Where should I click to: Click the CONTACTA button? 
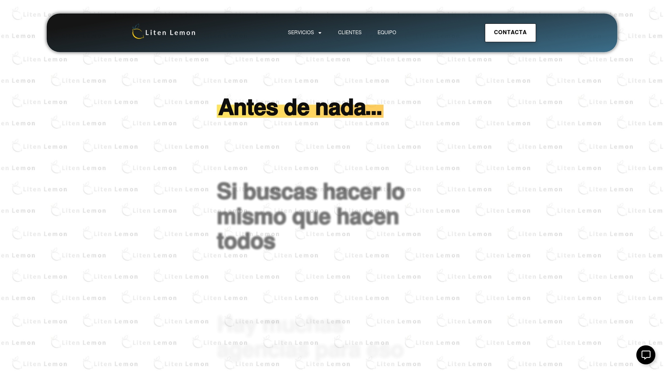click(510, 32)
